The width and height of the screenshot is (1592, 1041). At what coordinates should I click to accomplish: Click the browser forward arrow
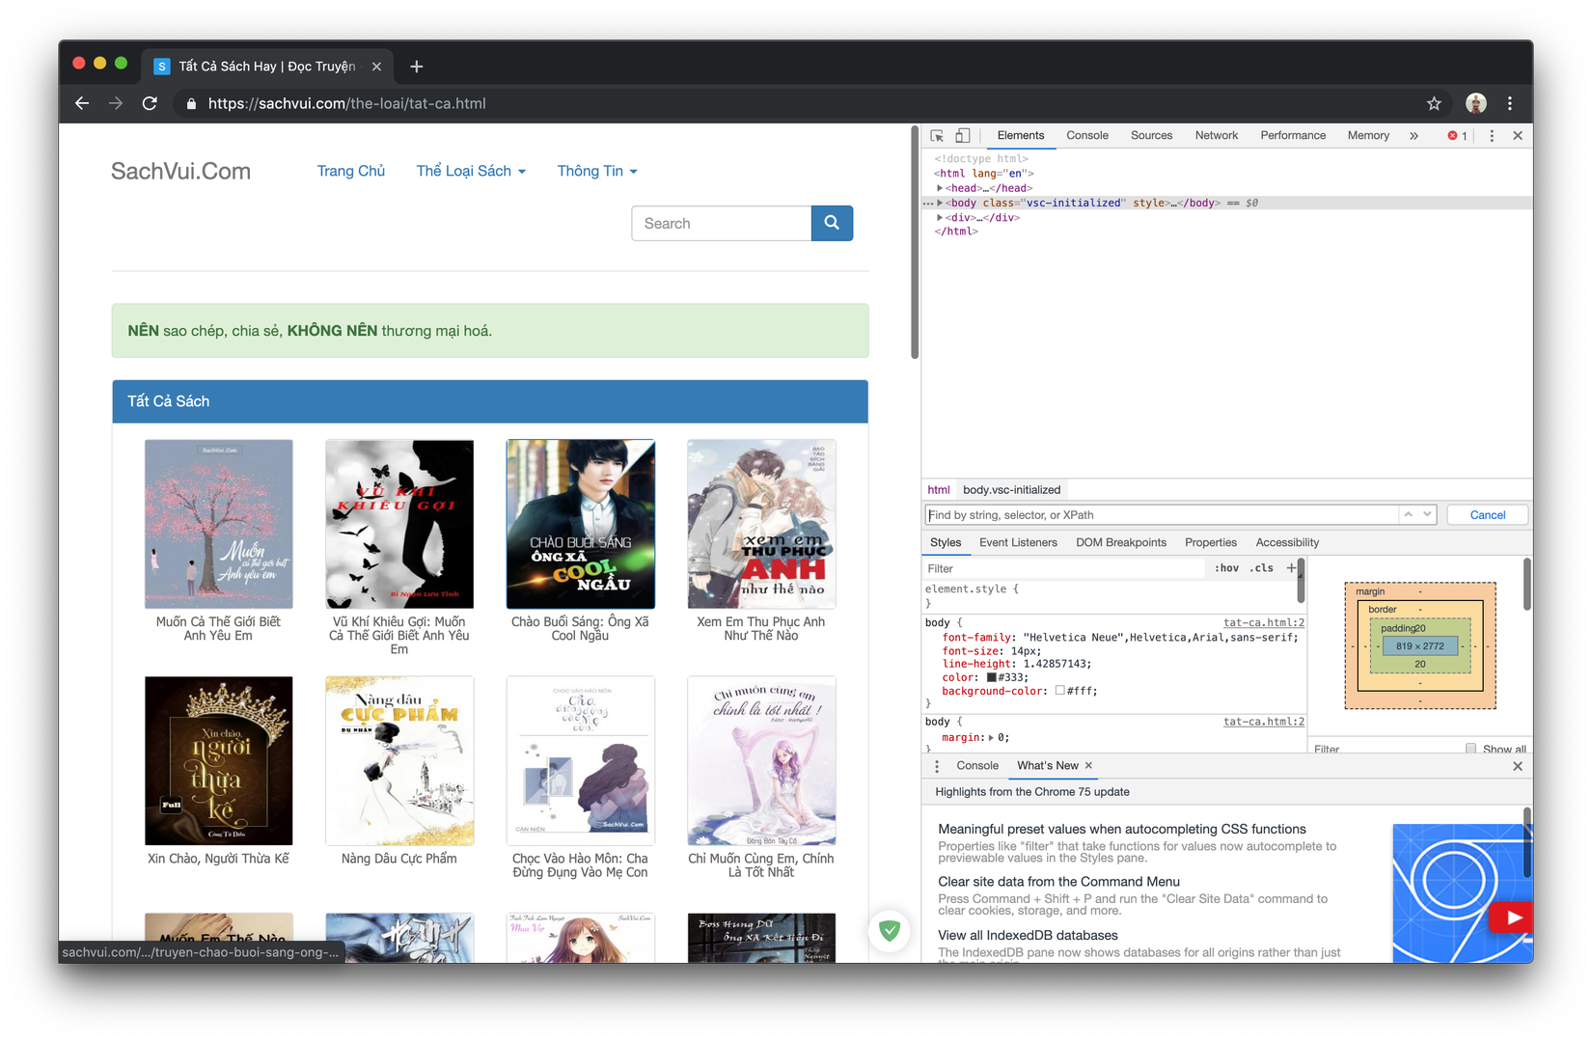tap(116, 103)
